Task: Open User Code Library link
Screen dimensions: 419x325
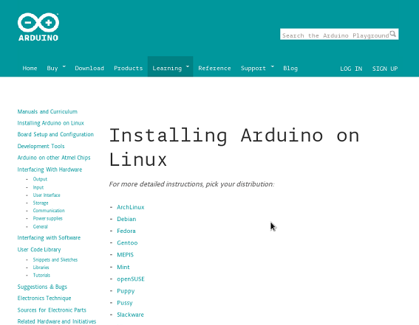Action: pyautogui.click(x=39, y=250)
